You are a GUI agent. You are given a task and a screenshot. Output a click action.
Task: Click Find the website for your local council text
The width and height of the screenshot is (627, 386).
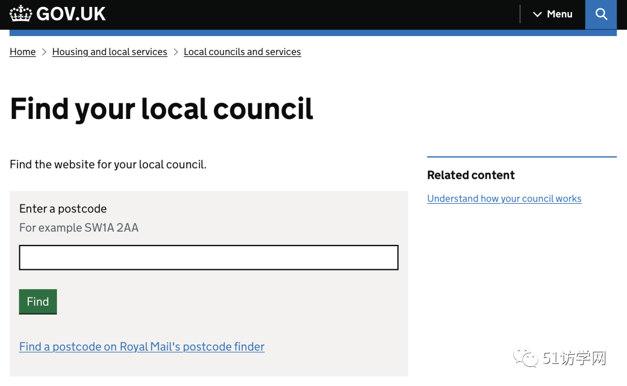(x=108, y=164)
